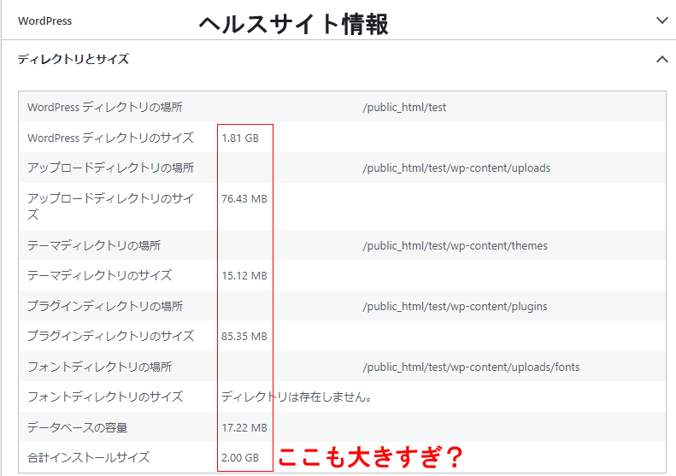Viewport: 676px width, 476px height.
Task: Select the 15.12 MB themes size
Action: (x=244, y=275)
